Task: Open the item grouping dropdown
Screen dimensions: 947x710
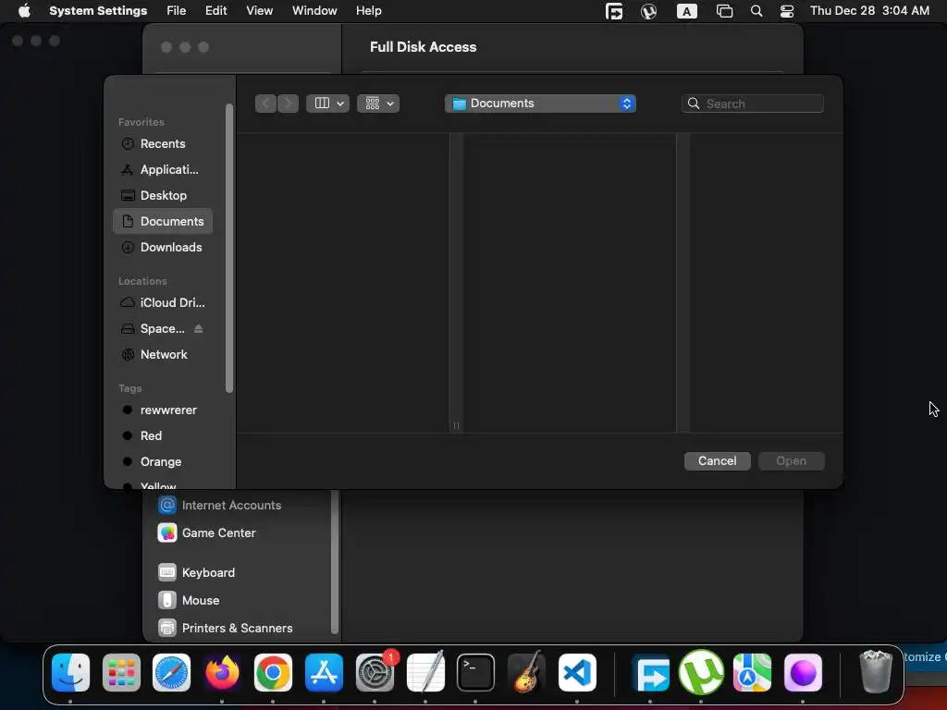Action: (378, 104)
